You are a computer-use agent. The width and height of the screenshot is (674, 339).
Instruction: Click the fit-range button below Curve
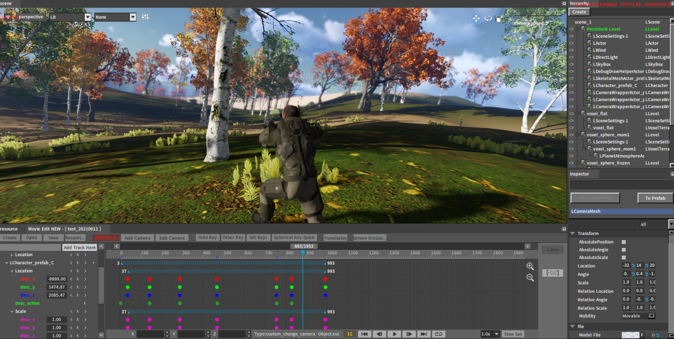[552, 273]
